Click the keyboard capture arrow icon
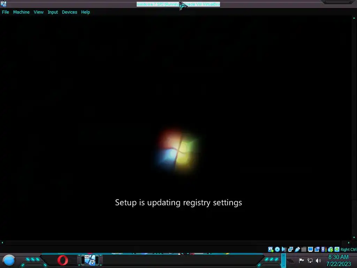This screenshot has height=268, width=357. click(337, 249)
